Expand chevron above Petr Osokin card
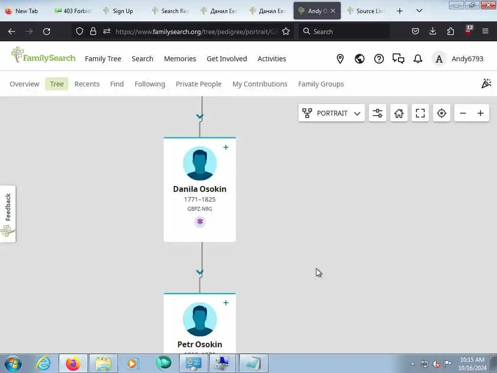 click(x=199, y=272)
